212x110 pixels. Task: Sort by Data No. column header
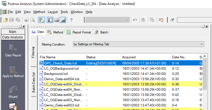tap(184, 57)
